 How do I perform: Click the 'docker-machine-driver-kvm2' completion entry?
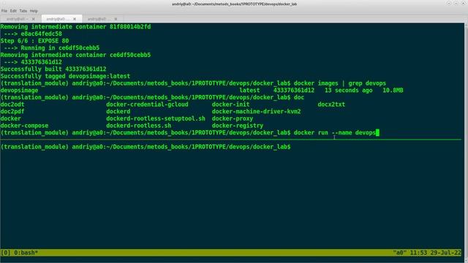point(257,112)
